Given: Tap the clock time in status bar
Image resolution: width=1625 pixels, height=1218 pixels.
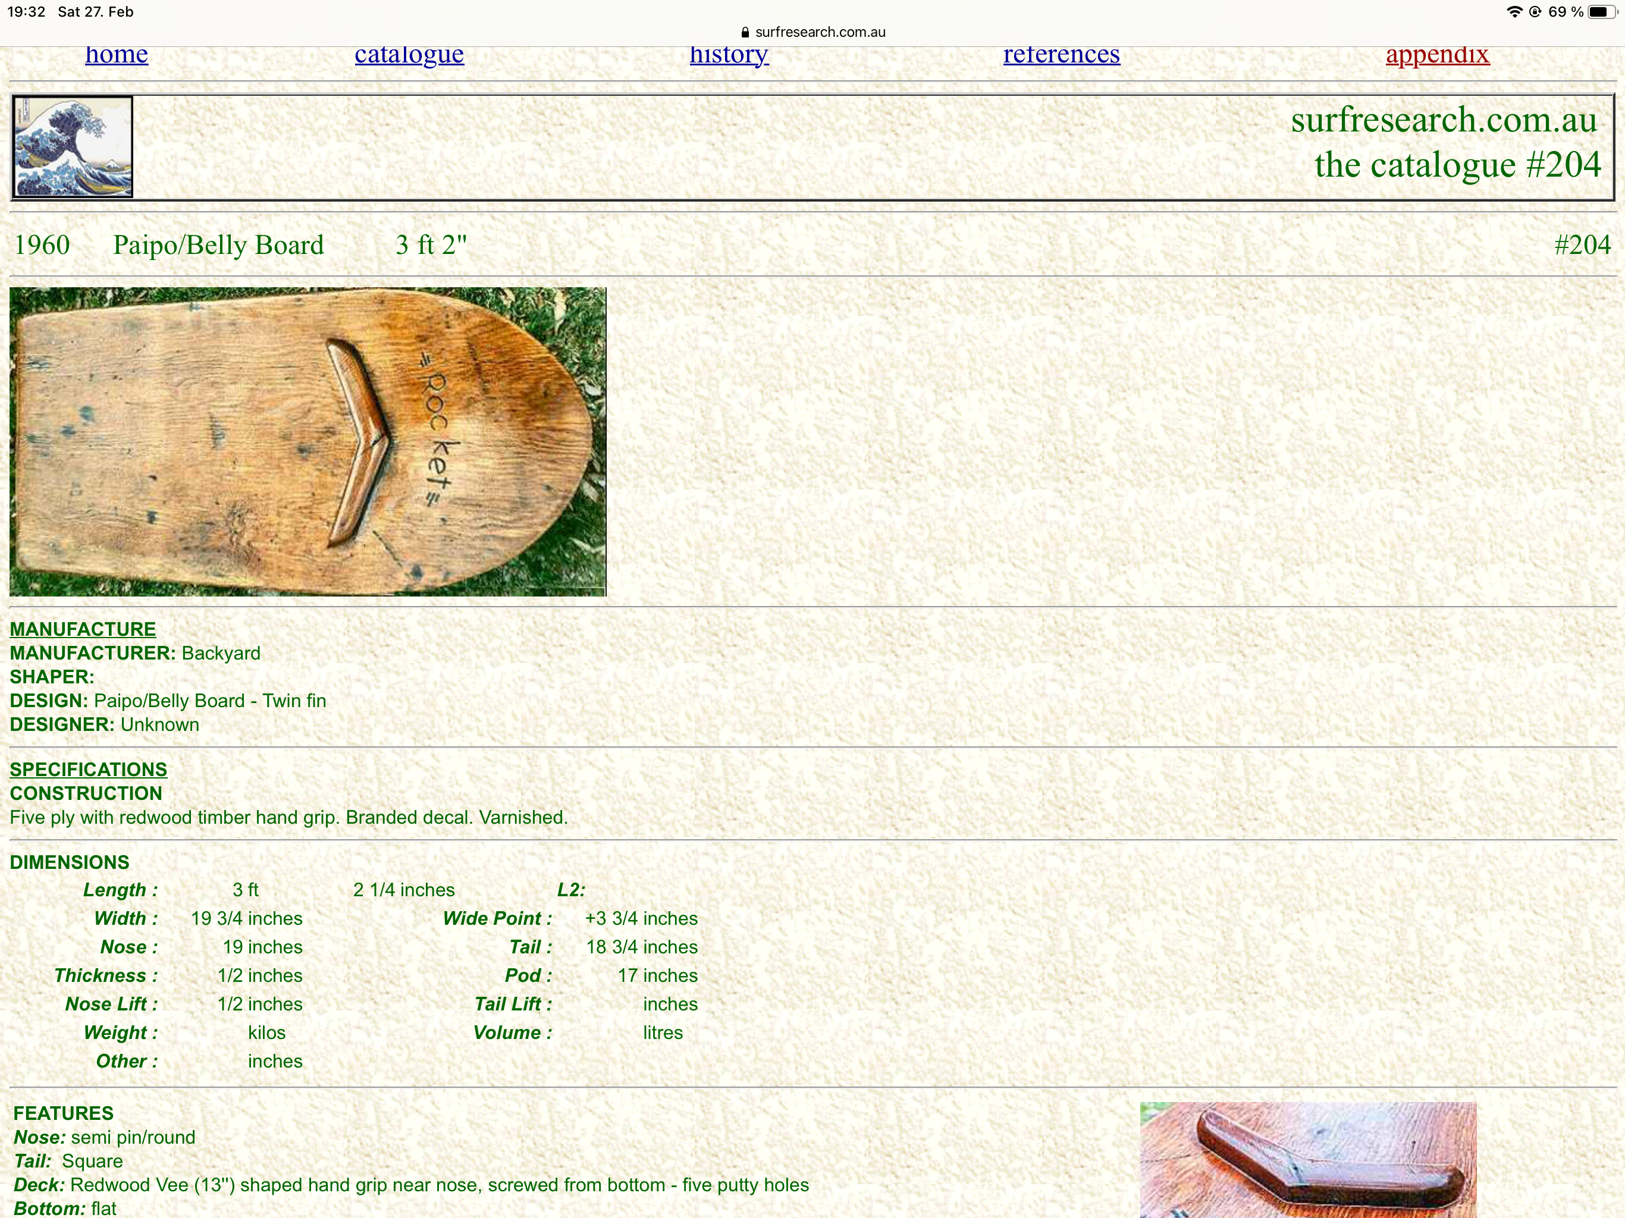Looking at the screenshot, I should click(x=26, y=12).
